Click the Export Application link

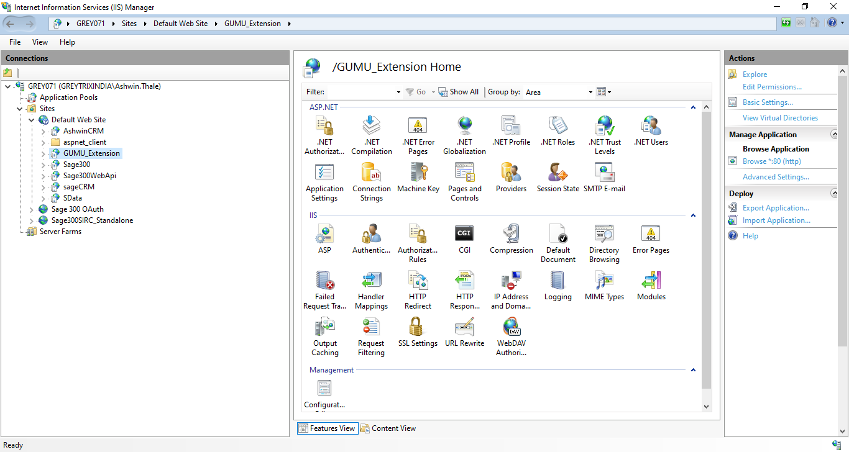tap(776, 208)
